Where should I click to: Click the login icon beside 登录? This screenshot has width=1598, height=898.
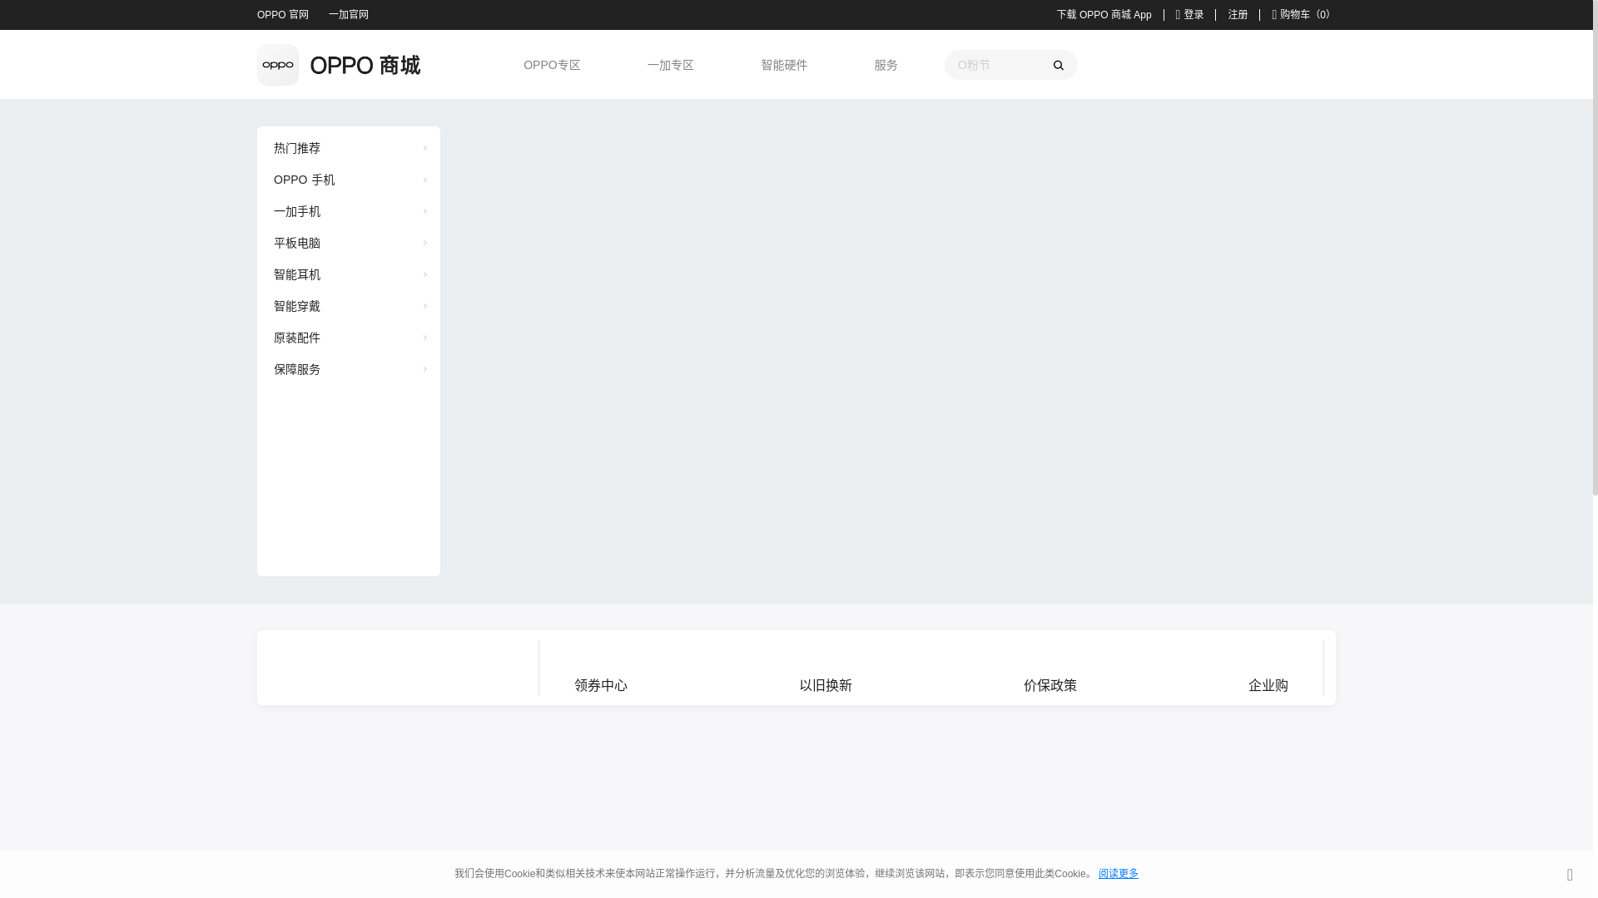pos(1179,15)
